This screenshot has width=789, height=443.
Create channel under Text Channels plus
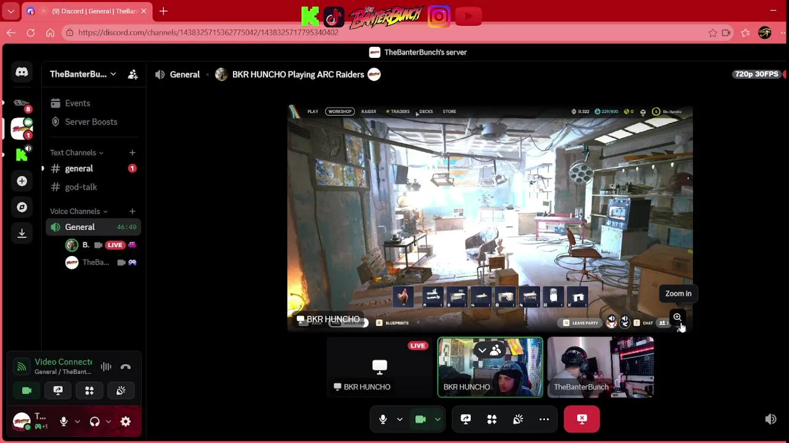[x=132, y=153]
